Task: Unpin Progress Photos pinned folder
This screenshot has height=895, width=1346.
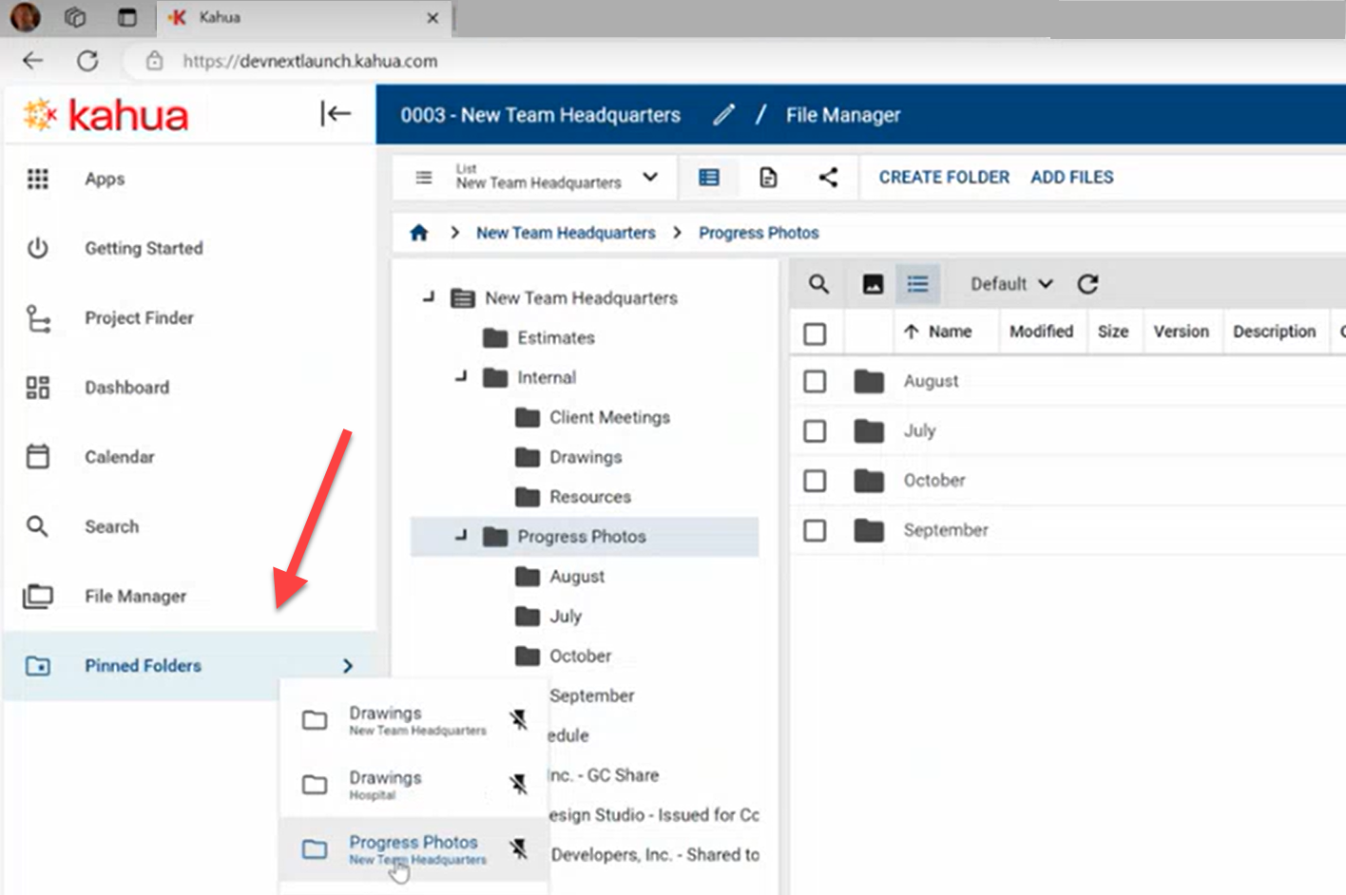Action: [x=518, y=848]
